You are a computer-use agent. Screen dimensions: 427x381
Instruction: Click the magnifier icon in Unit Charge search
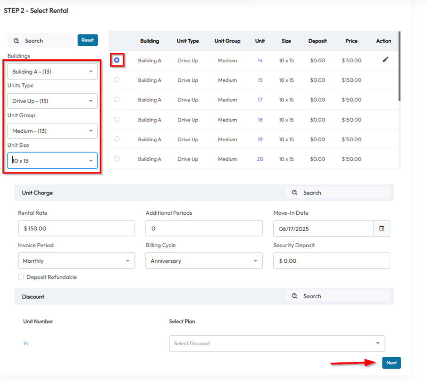coord(294,193)
